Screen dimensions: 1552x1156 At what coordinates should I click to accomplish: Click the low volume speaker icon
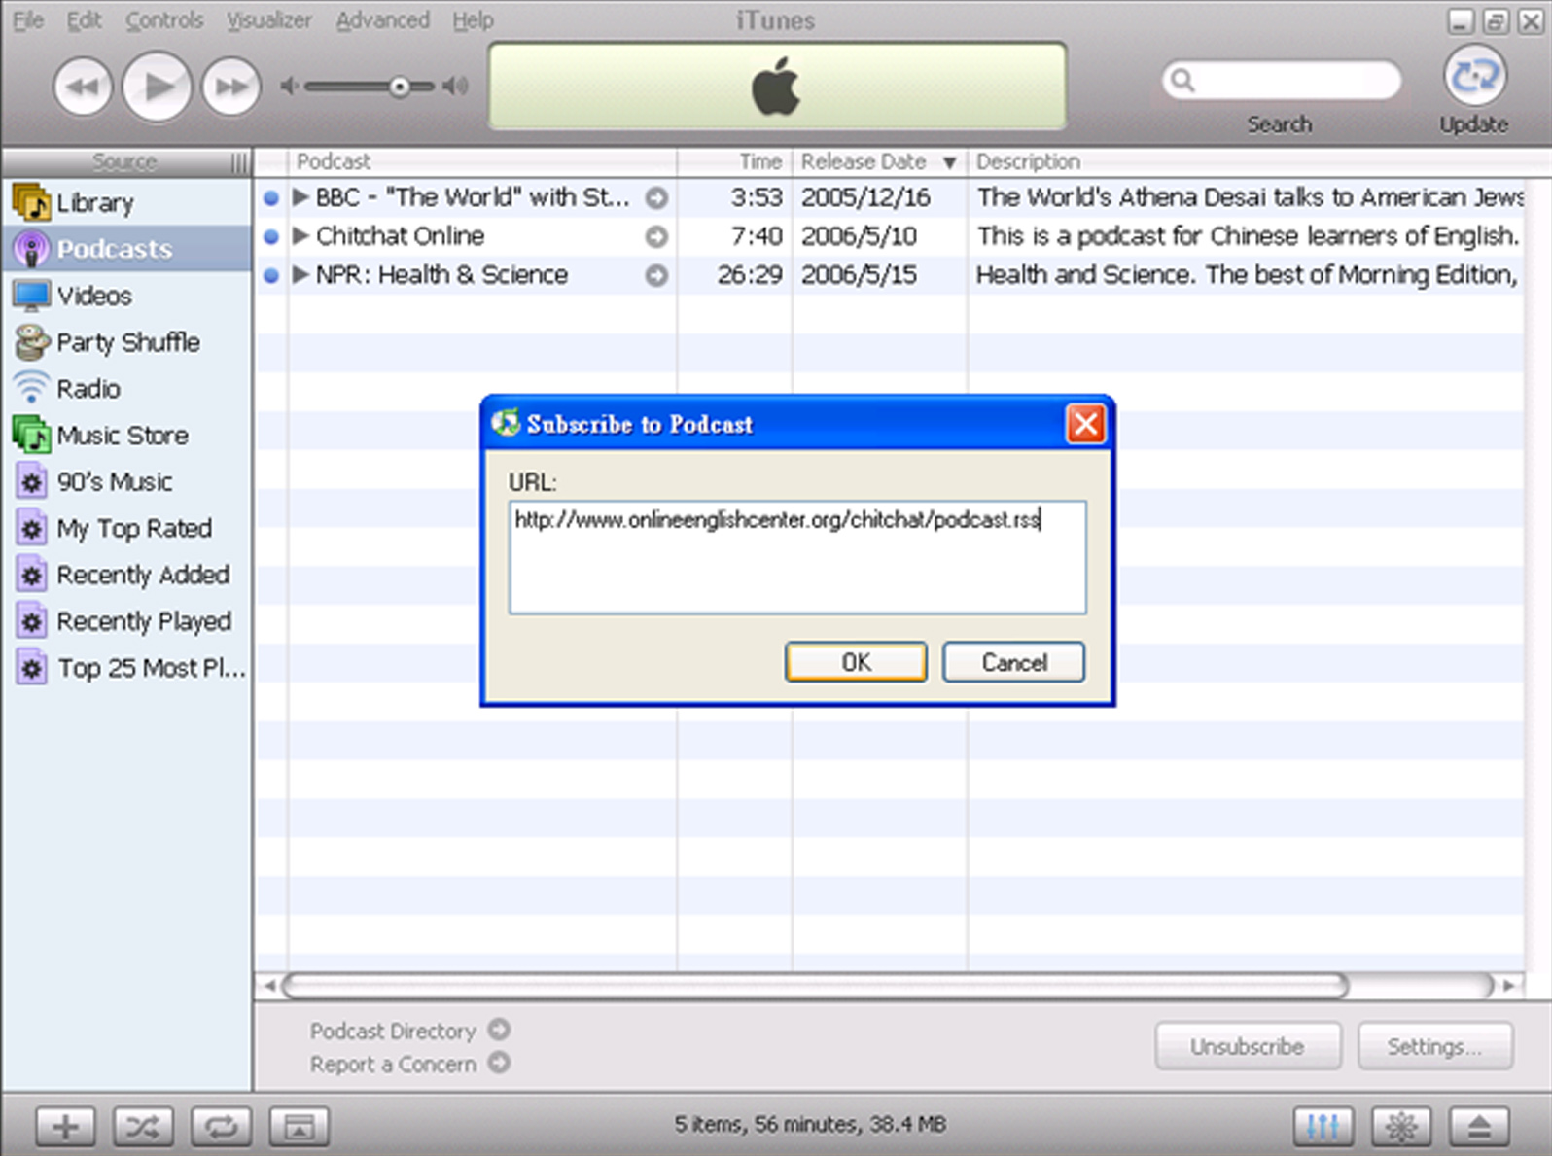coord(289,87)
